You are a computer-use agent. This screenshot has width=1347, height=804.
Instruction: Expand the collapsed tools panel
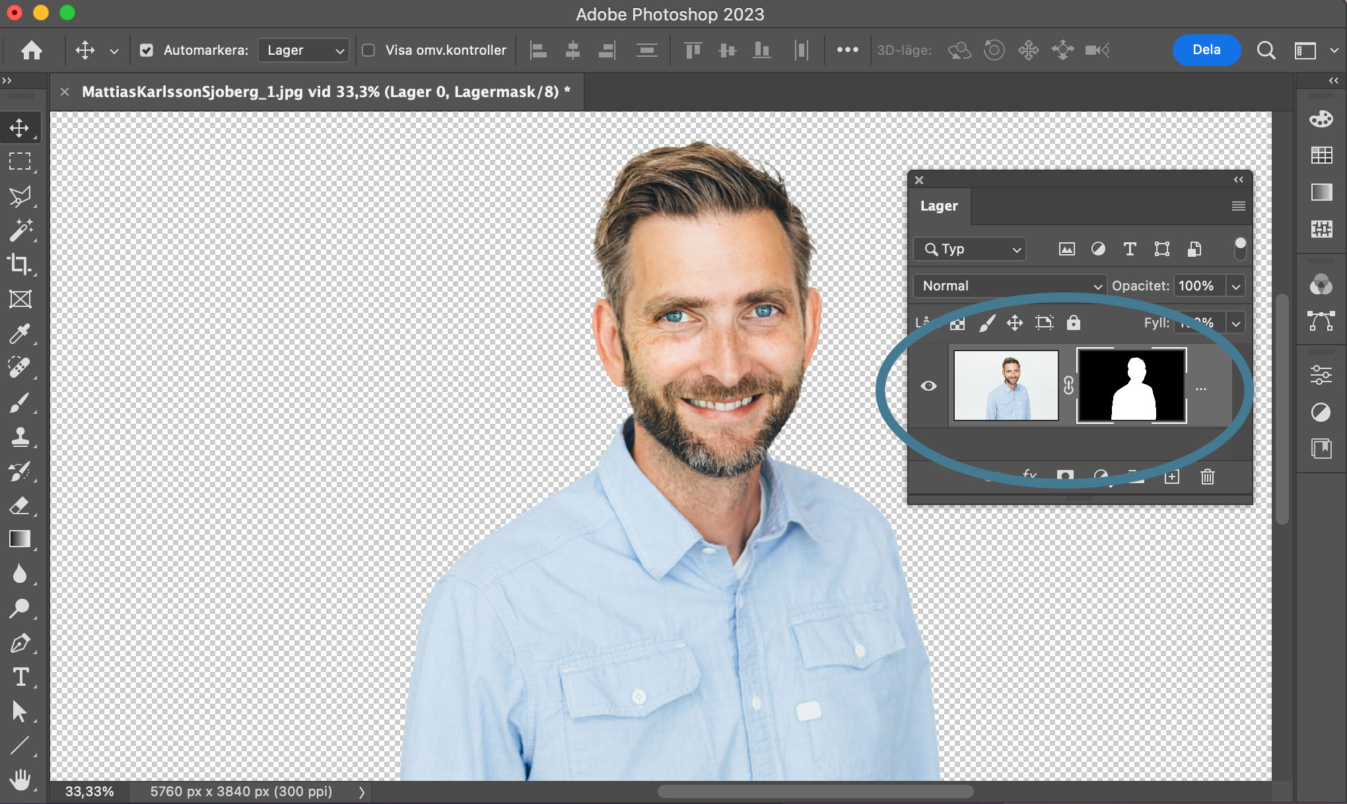[7, 81]
